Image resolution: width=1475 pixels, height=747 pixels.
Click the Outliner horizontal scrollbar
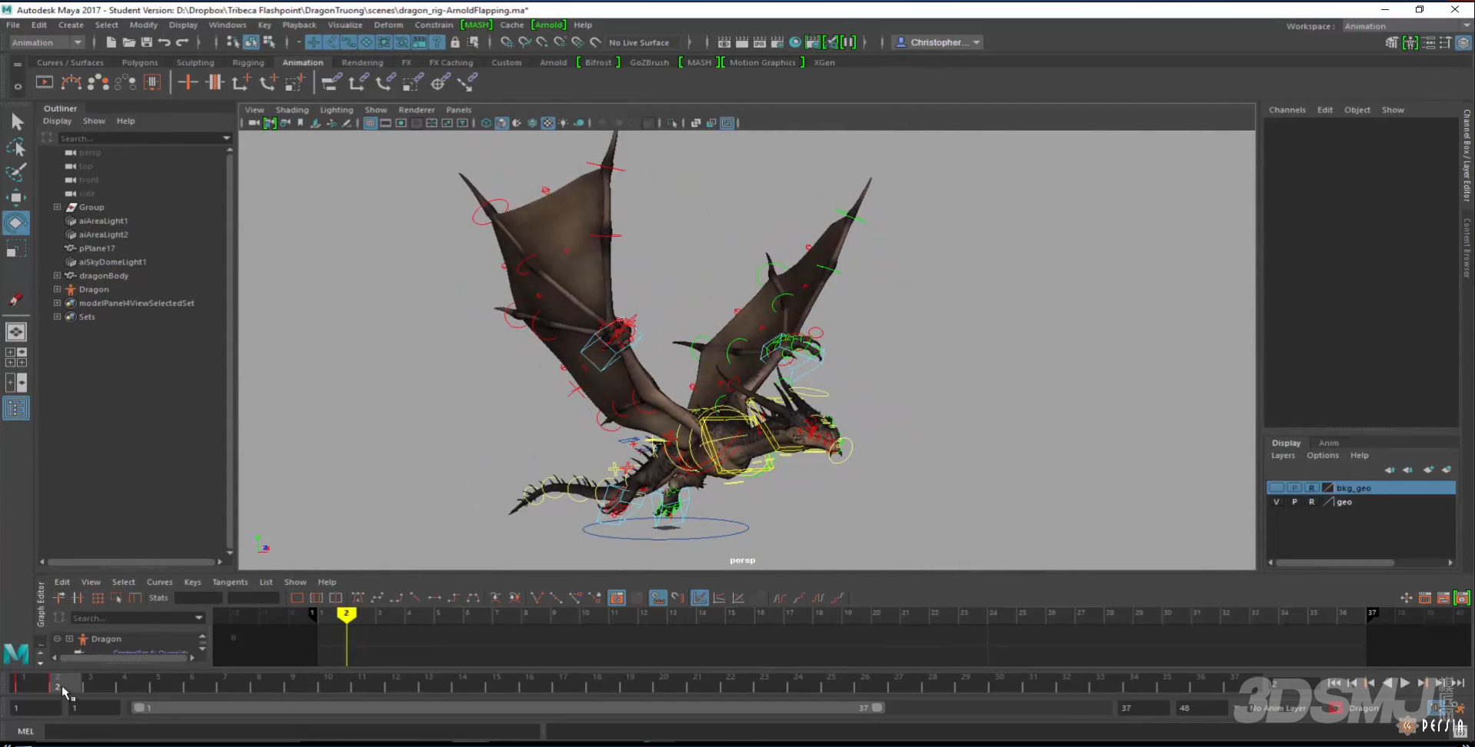[x=131, y=562]
